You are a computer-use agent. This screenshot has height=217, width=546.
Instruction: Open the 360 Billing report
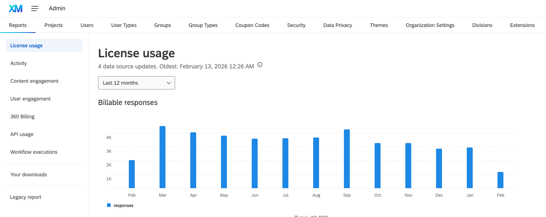22,116
